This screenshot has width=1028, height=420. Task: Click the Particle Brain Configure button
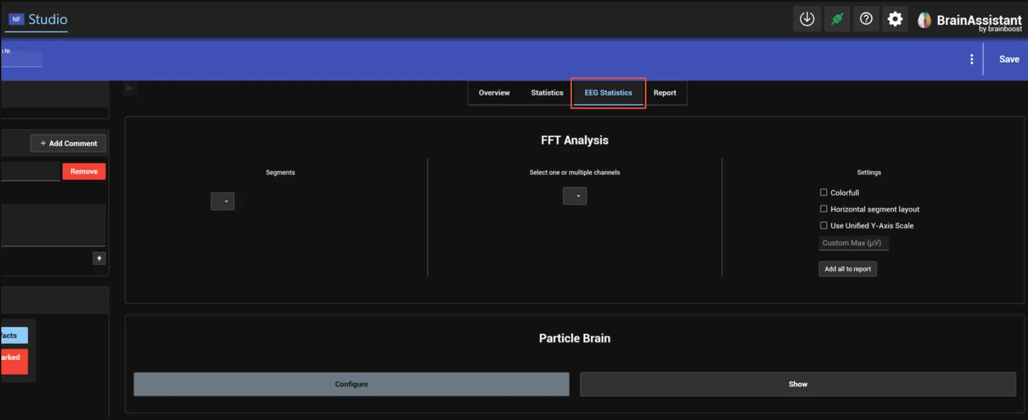[351, 384]
